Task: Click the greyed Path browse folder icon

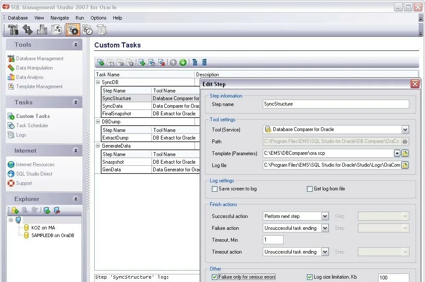Action: coord(405,141)
